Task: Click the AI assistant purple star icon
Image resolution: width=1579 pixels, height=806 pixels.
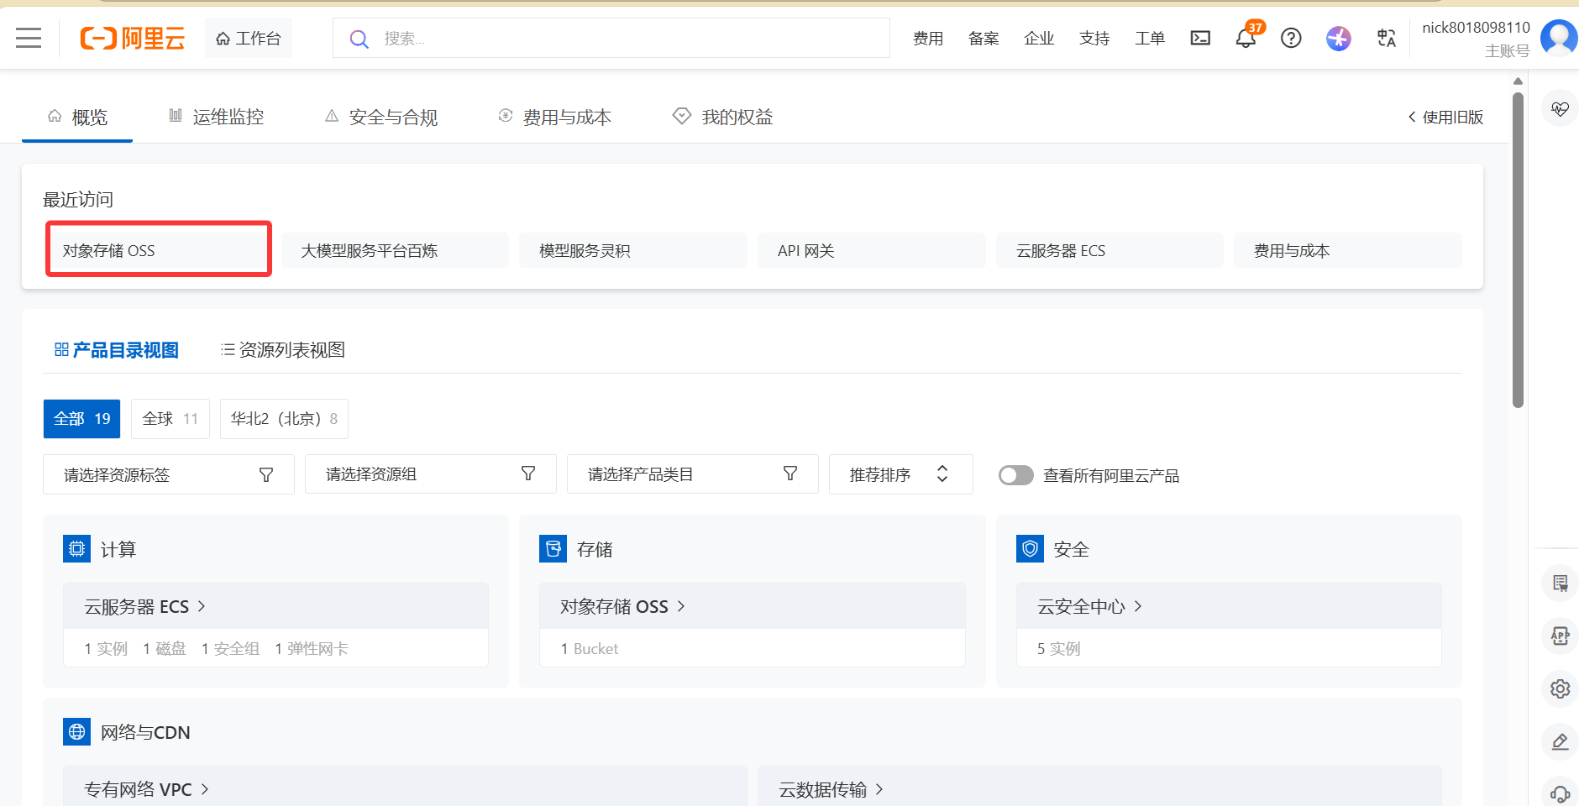Action: click(x=1338, y=38)
